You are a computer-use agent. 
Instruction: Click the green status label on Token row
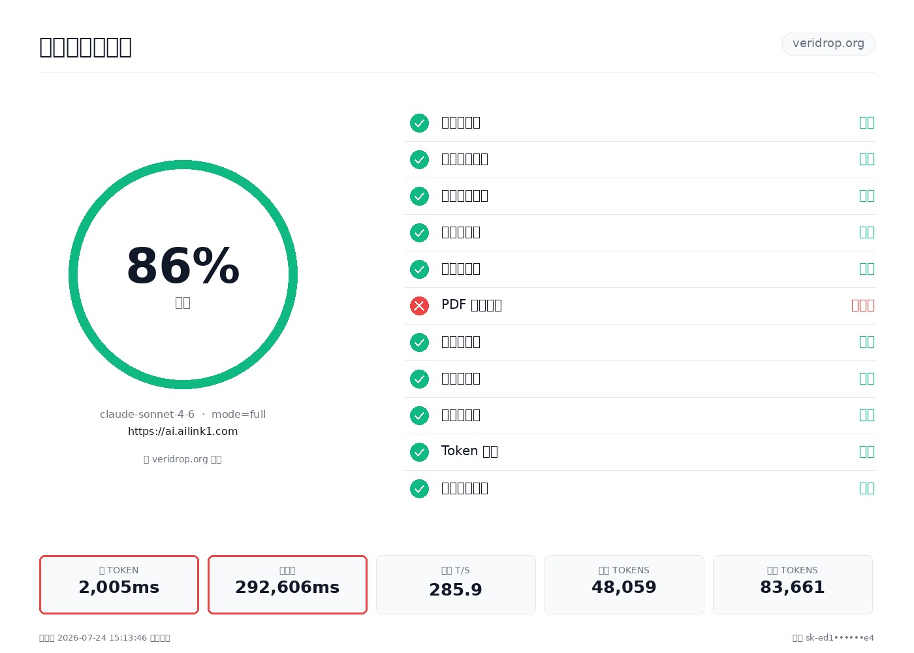tap(866, 452)
